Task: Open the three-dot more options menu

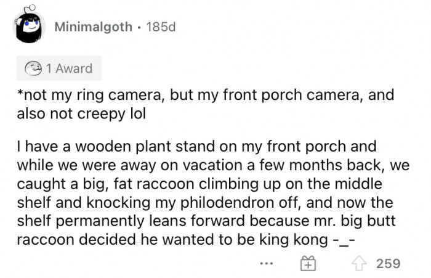Action: [266, 263]
